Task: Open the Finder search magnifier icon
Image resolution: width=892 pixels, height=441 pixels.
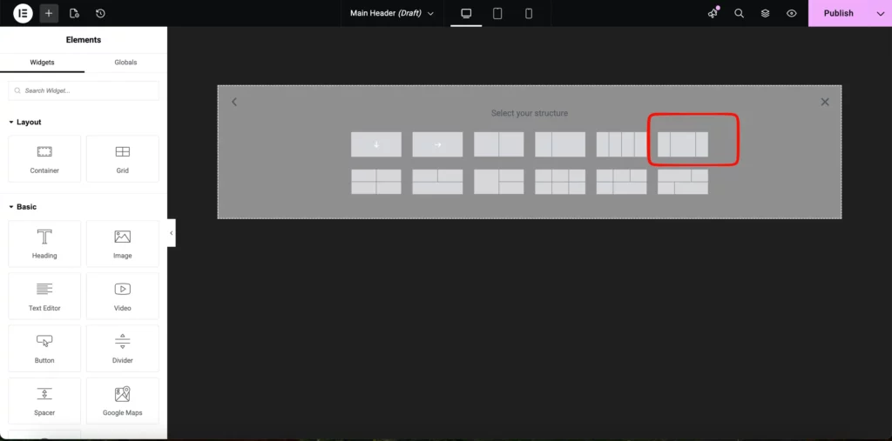Action: tap(739, 13)
